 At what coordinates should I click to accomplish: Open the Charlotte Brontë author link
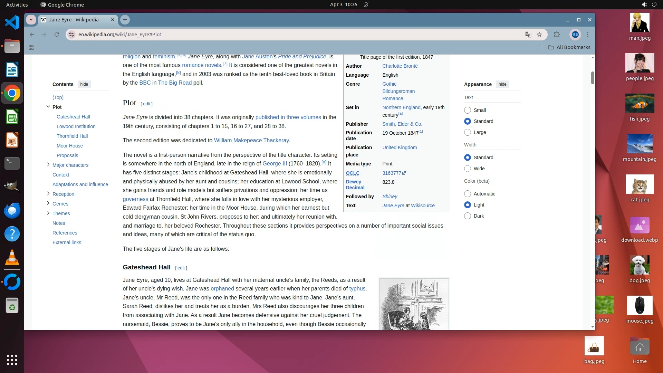(x=400, y=66)
